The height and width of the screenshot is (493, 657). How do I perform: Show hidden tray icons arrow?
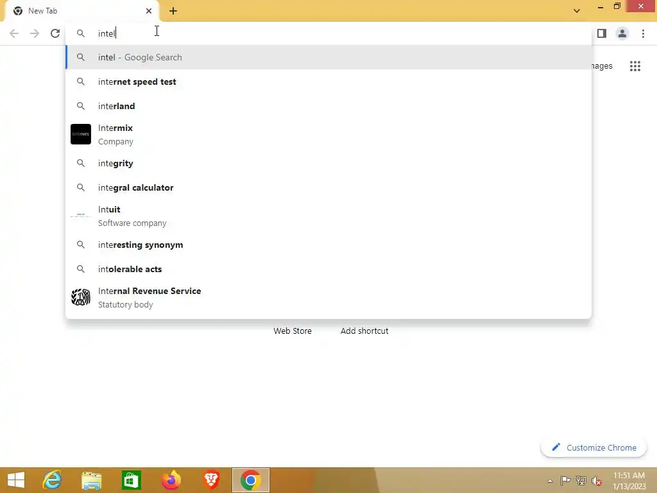point(550,481)
